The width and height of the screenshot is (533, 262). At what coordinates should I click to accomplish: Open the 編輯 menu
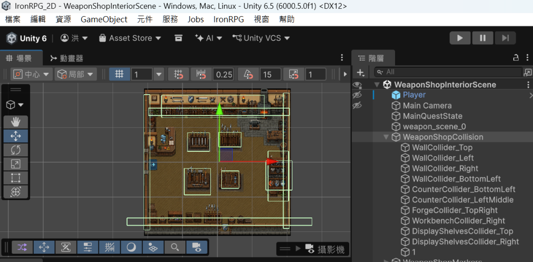(x=38, y=19)
